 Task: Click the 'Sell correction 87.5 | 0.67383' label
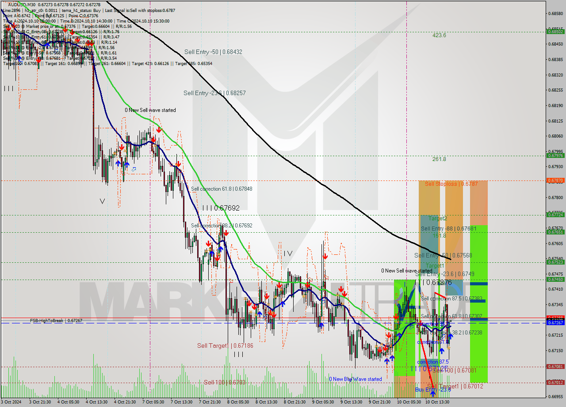coord(451,299)
